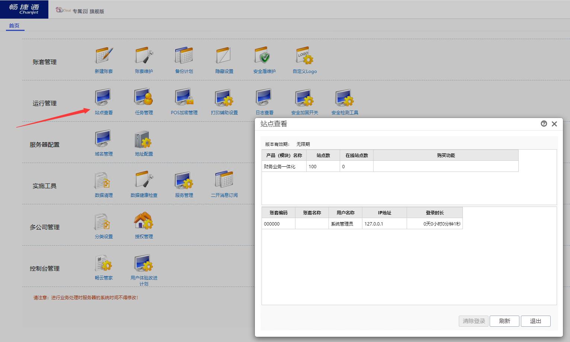
Task: Open 备份计划 icon
Action: [x=184, y=56]
